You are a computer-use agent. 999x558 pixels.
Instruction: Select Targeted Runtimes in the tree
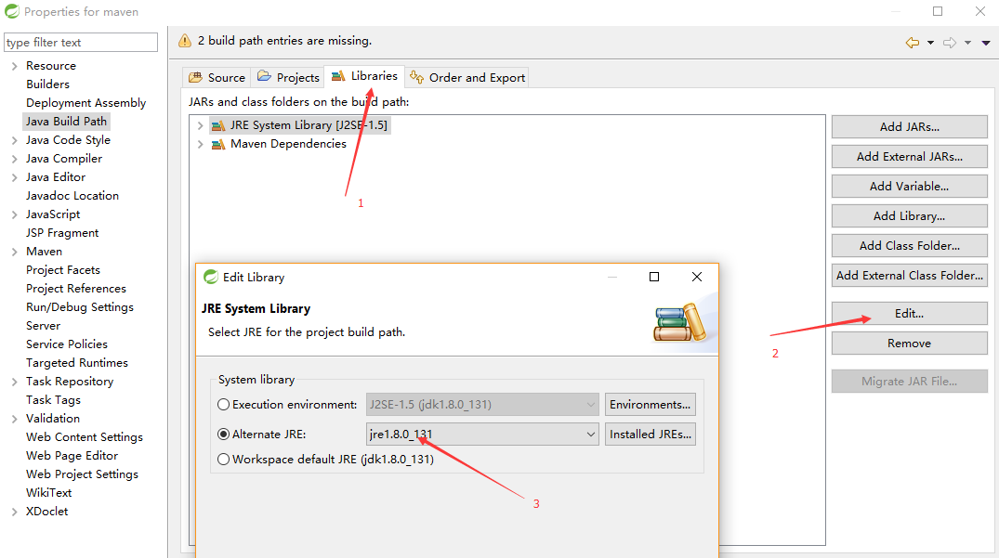[77, 363]
